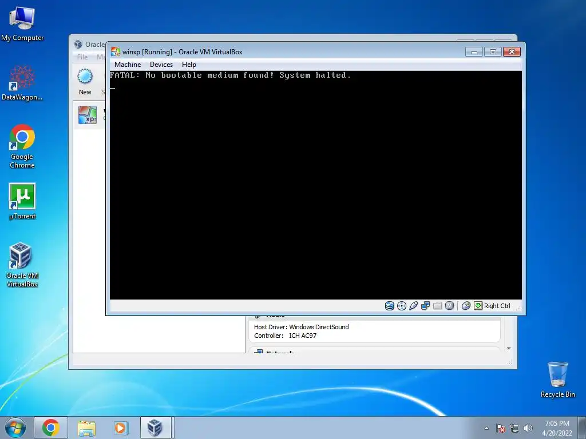Viewport: 586px width, 439px height.
Task: Click the network adapters status icon
Action: click(425, 306)
